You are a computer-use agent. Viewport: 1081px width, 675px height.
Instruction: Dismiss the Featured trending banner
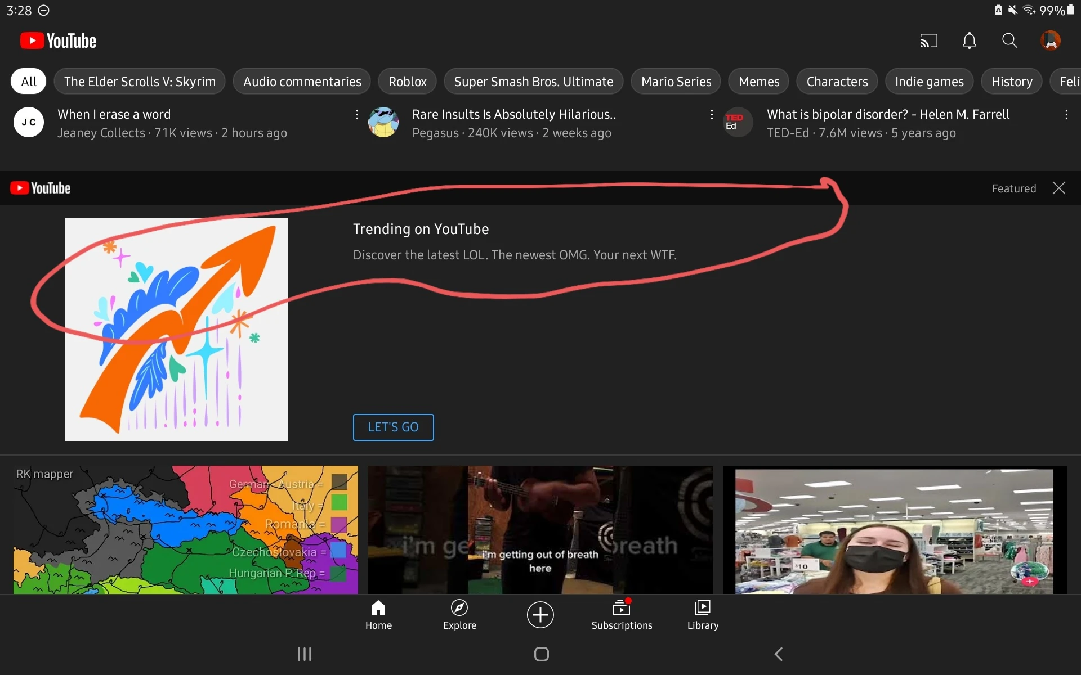pos(1058,188)
